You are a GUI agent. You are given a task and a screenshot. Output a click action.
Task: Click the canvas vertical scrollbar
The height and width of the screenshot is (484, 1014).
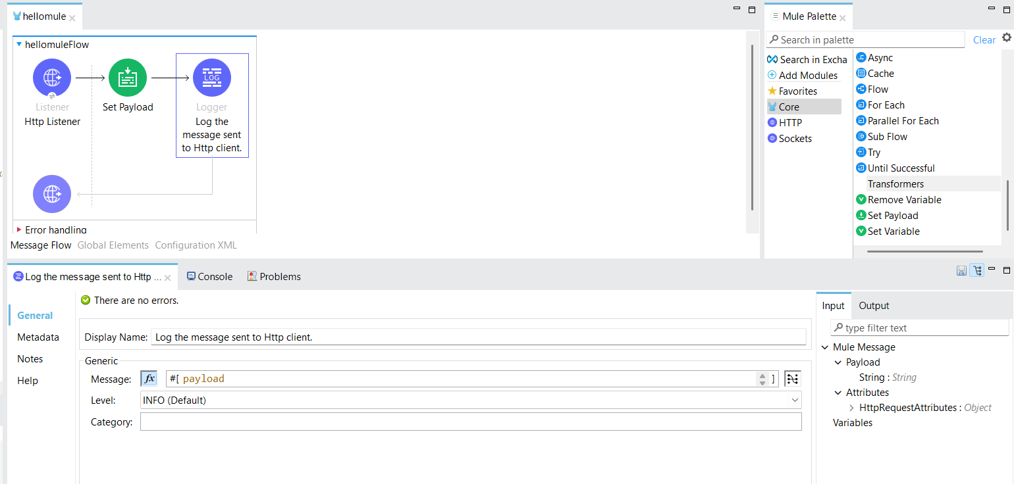(x=753, y=128)
